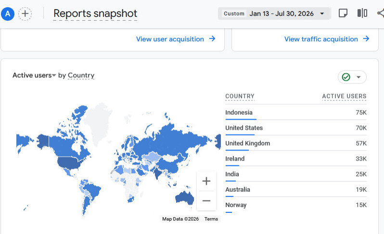This screenshot has width=384, height=234.
Task: Open the Country dimension selector
Action: (81, 75)
